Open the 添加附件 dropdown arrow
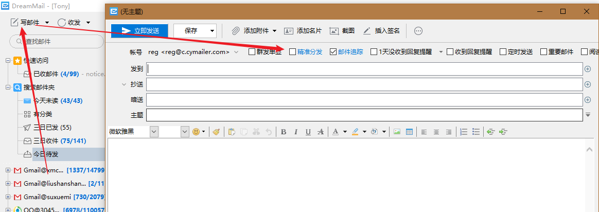This screenshot has width=599, height=212. [274, 31]
